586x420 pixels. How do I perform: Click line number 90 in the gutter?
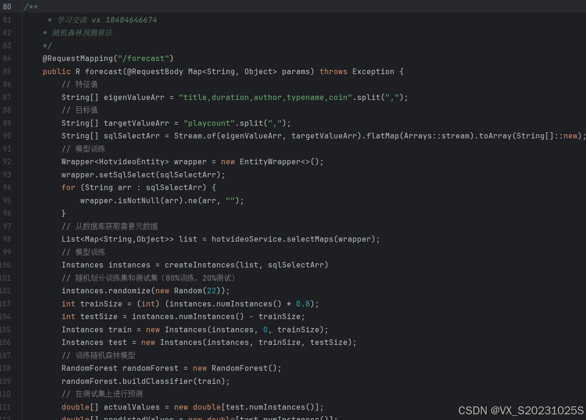point(7,136)
